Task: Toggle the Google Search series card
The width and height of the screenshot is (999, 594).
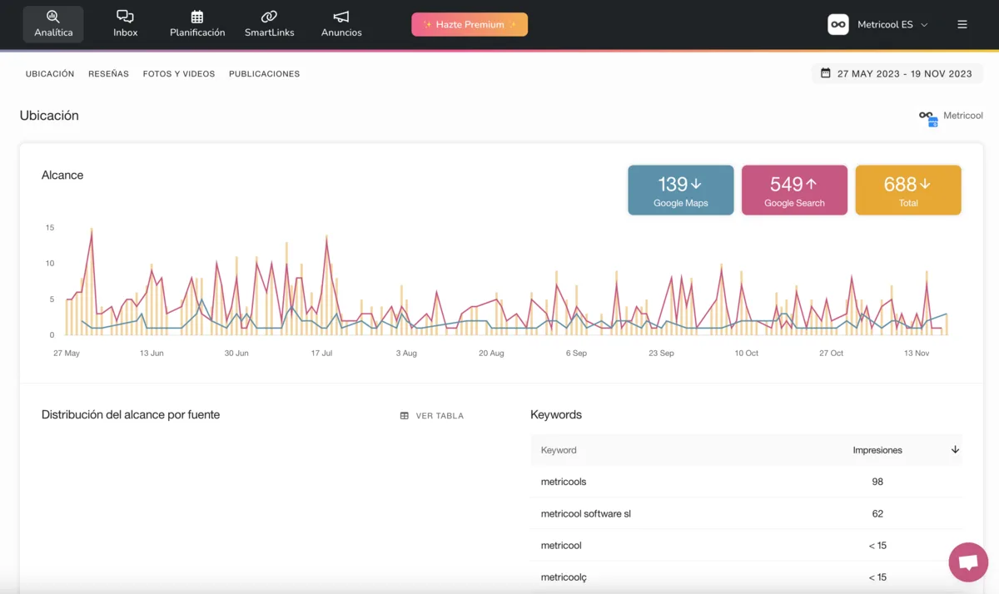Action: [x=794, y=191]
